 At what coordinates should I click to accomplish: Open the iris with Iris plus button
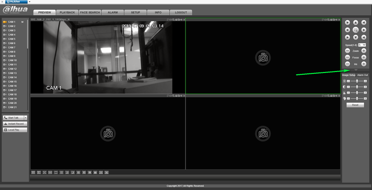click(x=364, y=64)
